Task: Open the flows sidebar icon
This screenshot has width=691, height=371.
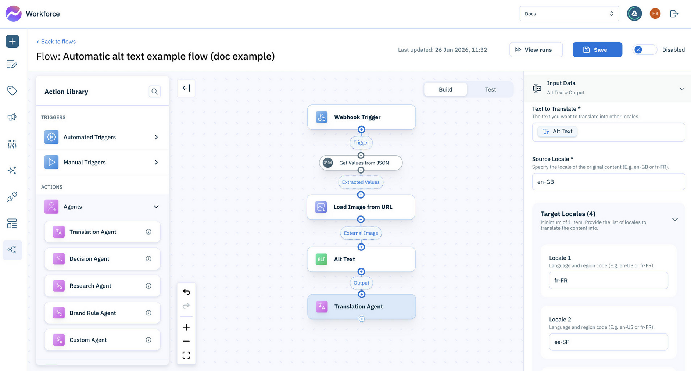Action: [x=12, y=250]
